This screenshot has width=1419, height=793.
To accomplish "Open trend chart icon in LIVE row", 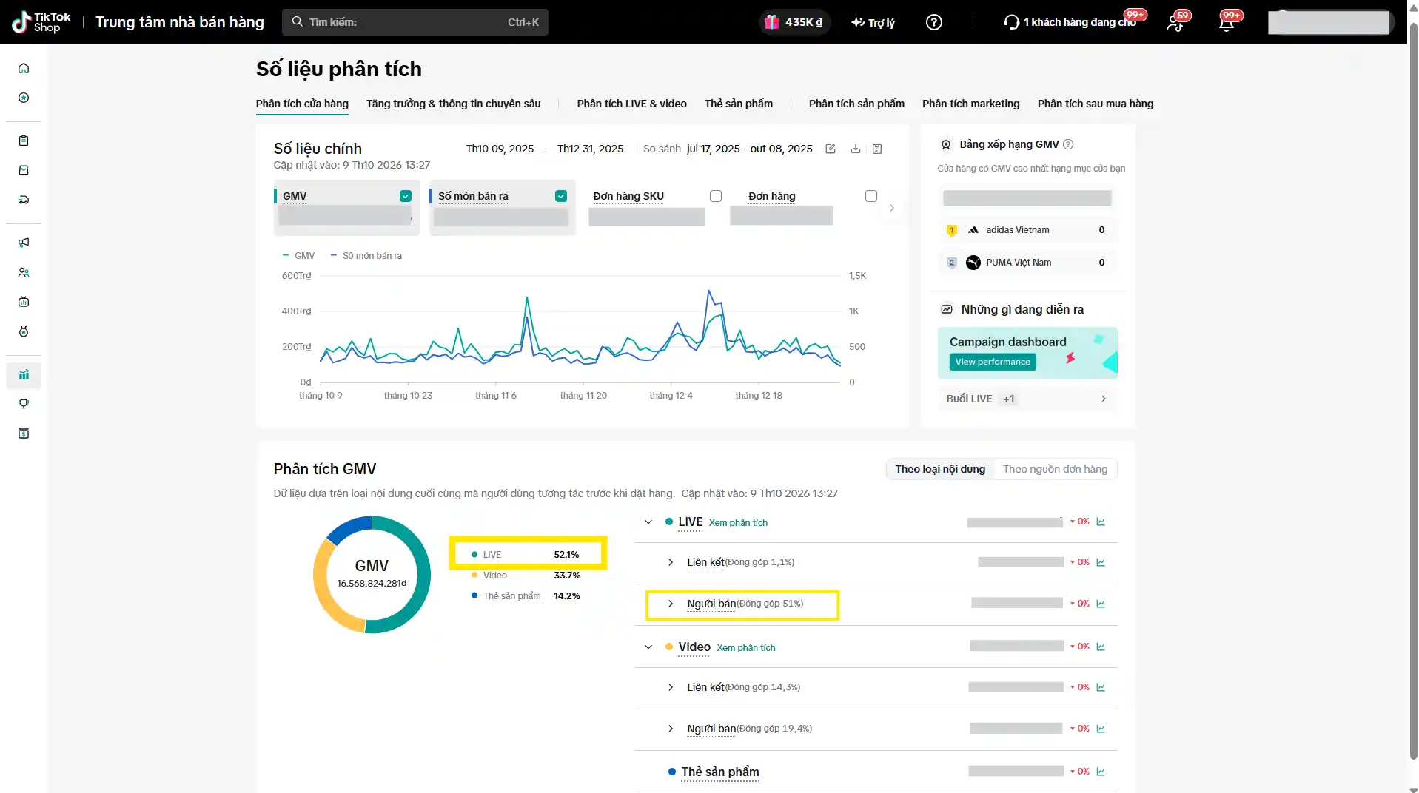I will [x=1101, y=522].
